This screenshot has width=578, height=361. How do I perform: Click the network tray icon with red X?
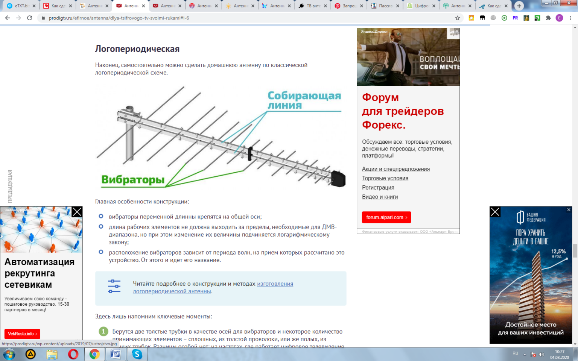tap(533, 354)
